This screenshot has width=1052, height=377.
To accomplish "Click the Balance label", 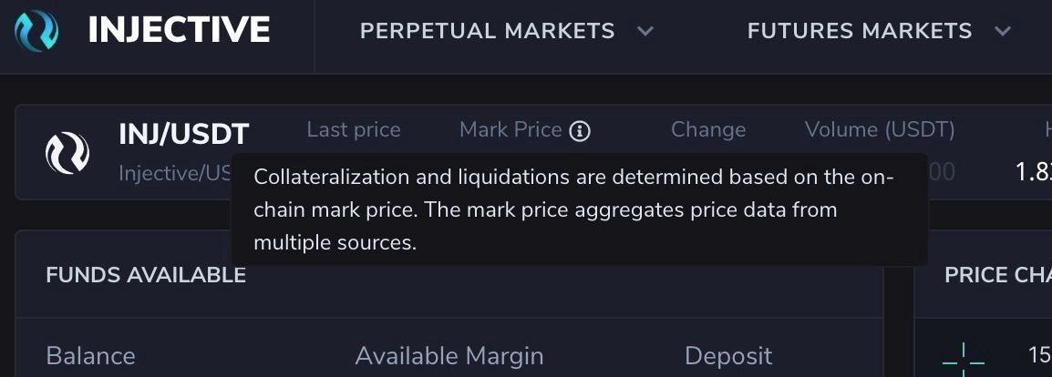I will pos(90,355).
